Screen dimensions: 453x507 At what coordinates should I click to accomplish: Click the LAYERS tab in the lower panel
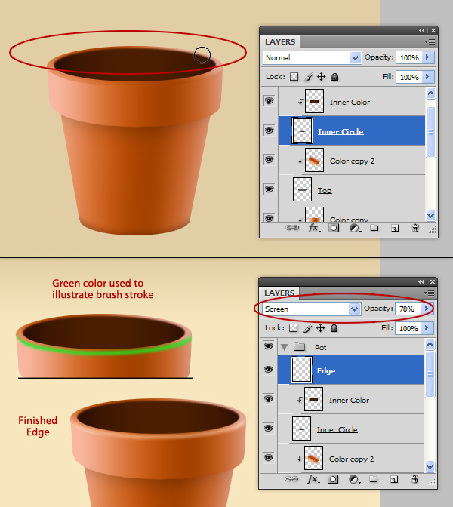coord(280,293)
